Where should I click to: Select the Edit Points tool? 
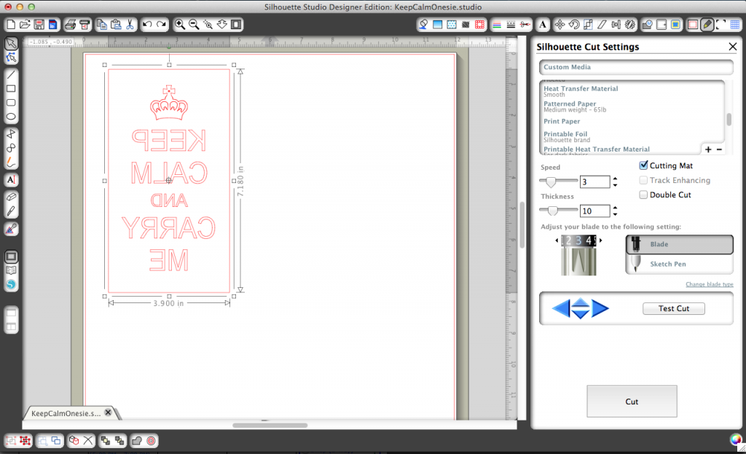(x=12, y=58)
